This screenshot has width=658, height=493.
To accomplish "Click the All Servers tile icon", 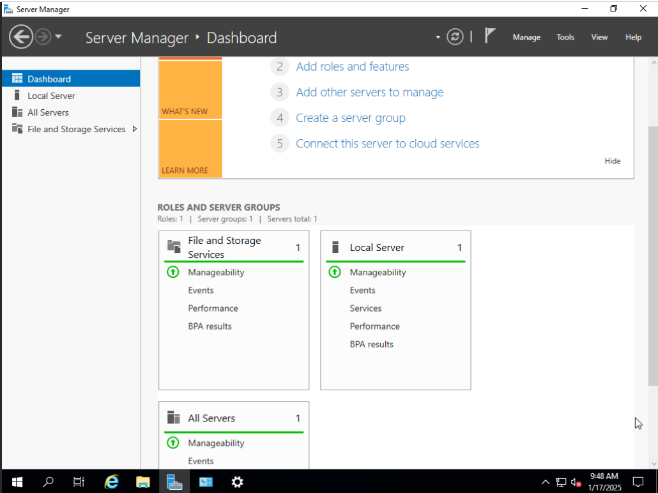I will pyautogui.click(x=173, y=418).
